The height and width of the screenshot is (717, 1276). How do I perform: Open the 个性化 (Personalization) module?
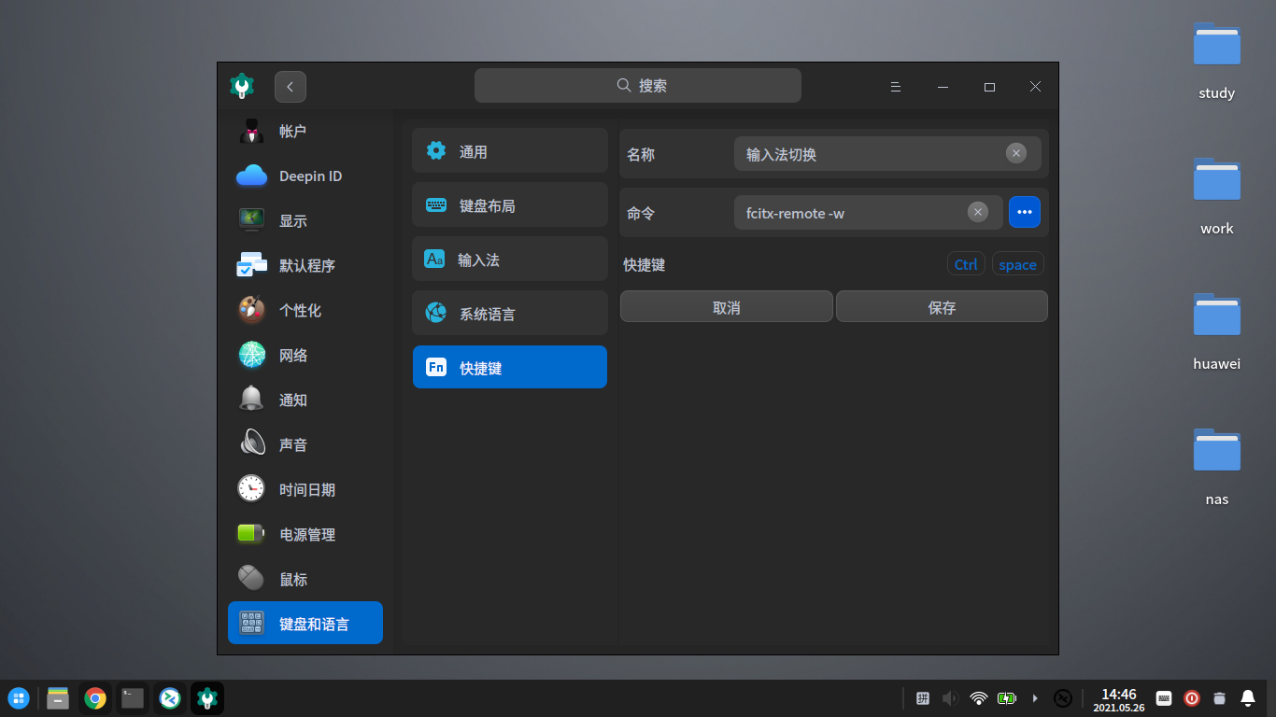click(x=305, y=311)
